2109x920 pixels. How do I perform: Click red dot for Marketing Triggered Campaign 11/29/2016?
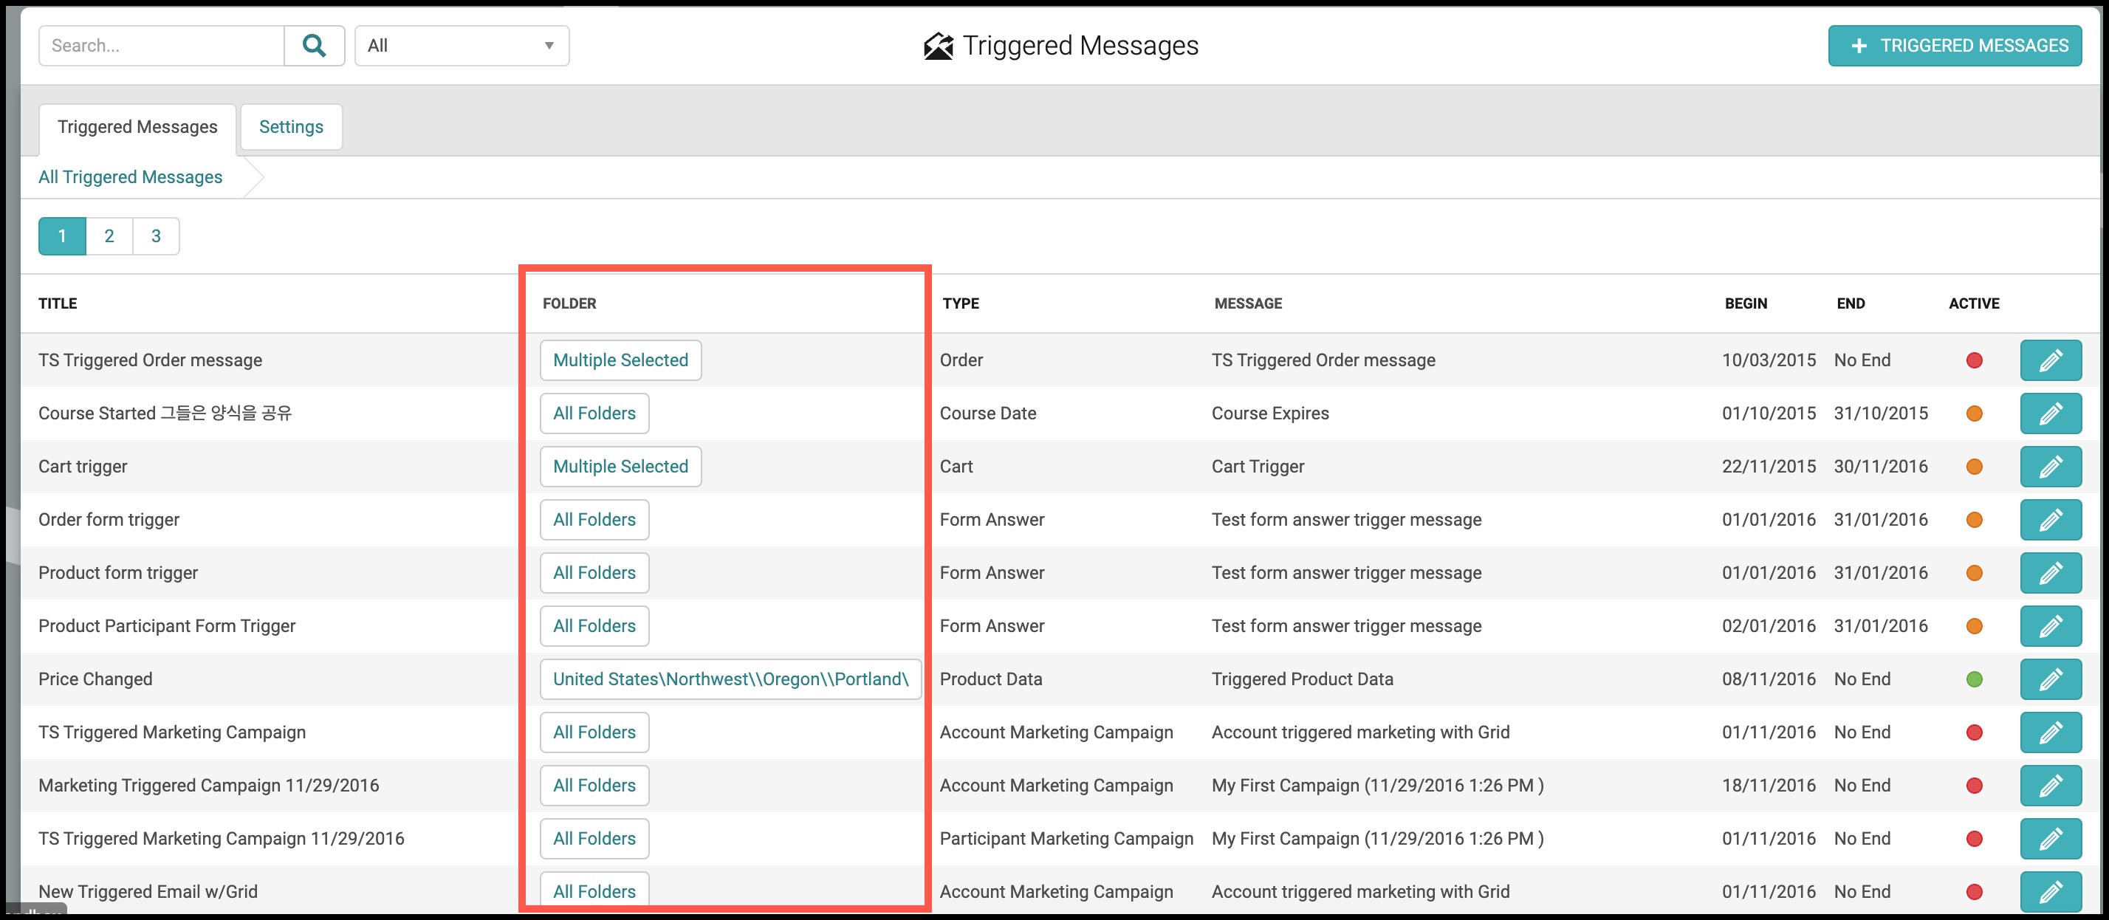pyautogui.click(x=1974, y=786)
